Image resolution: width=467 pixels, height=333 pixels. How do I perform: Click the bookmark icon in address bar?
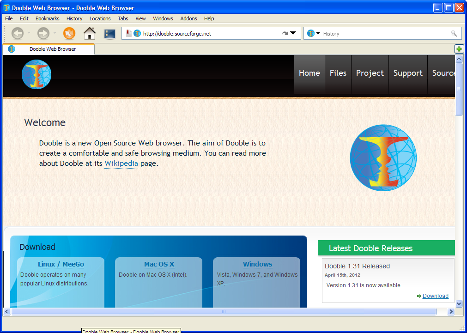[x=128, y=33]
